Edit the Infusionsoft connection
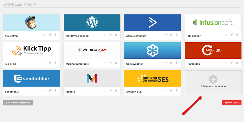 (232, 35)
